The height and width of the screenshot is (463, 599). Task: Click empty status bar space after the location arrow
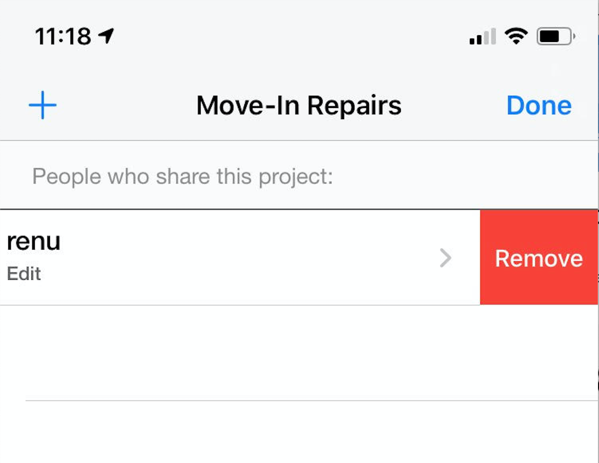pos(289,36)
